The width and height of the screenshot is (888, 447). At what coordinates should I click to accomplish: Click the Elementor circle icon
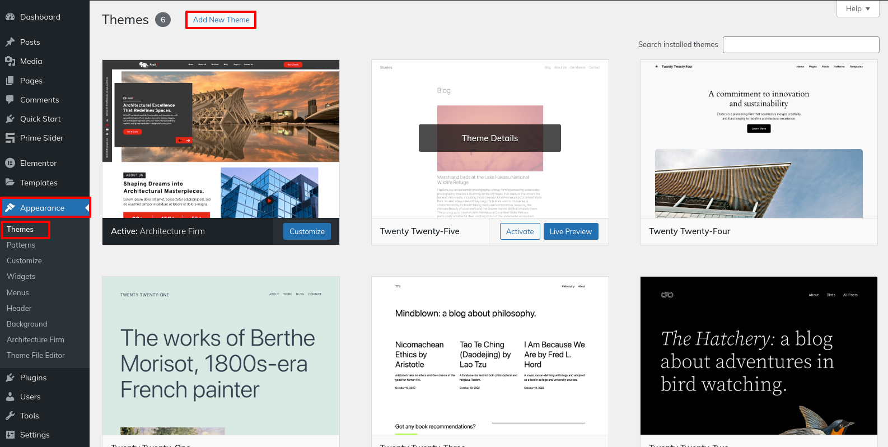(10, 163)
